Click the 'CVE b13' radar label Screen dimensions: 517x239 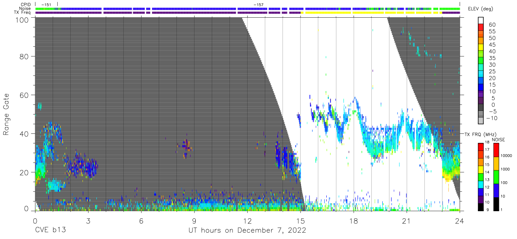coord(50,230)
